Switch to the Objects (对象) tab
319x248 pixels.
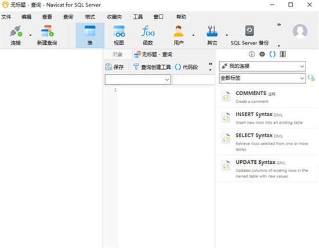[x=117, y=55]
